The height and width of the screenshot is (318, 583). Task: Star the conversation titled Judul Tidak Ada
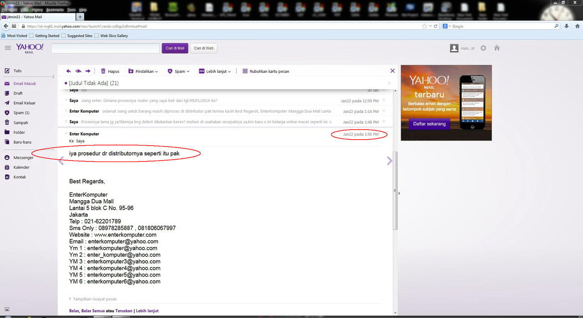[389, 83]
